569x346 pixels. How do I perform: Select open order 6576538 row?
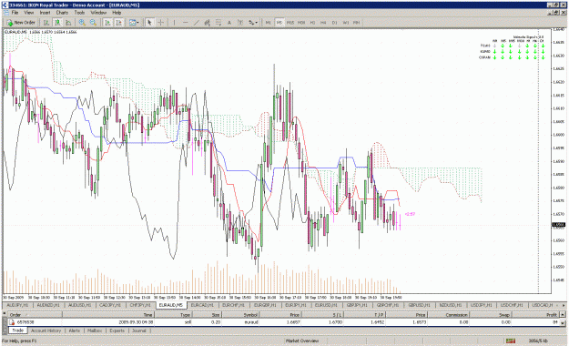[283, 322]
